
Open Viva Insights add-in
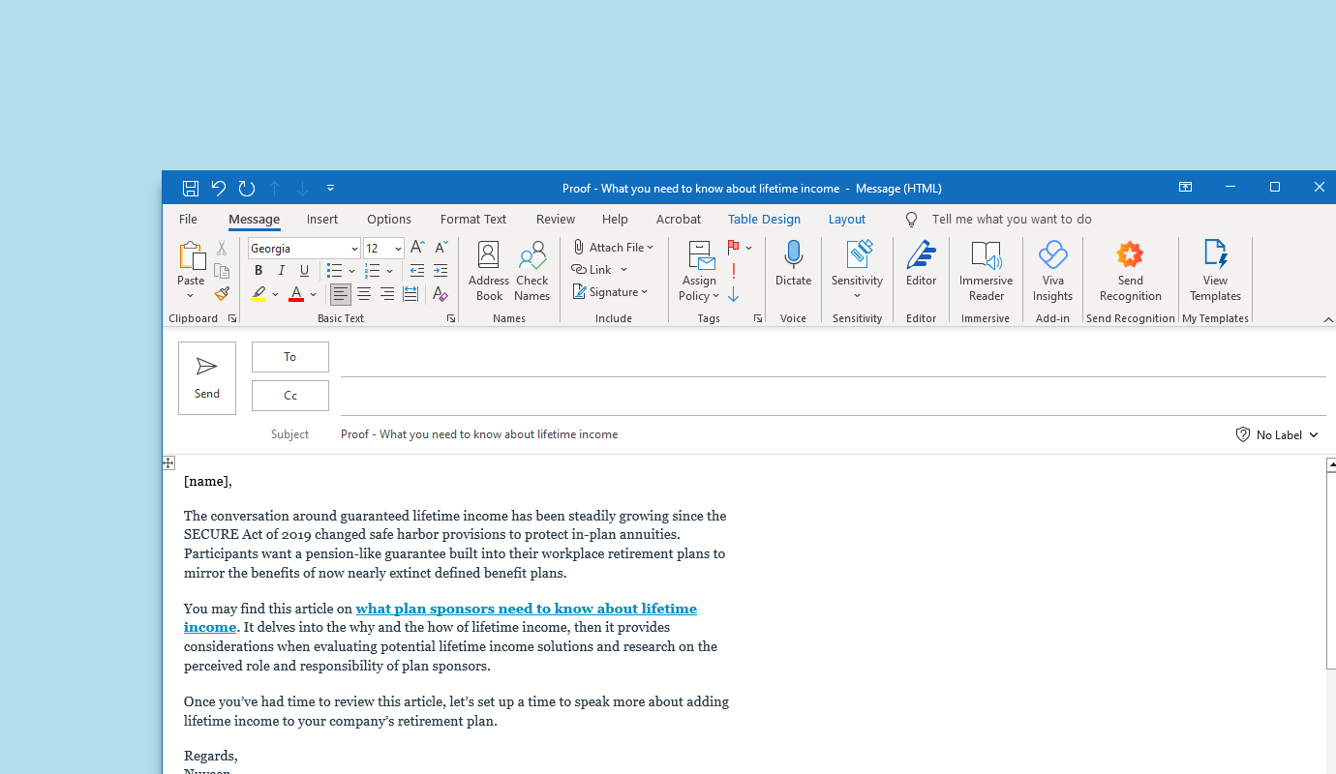1052,270
